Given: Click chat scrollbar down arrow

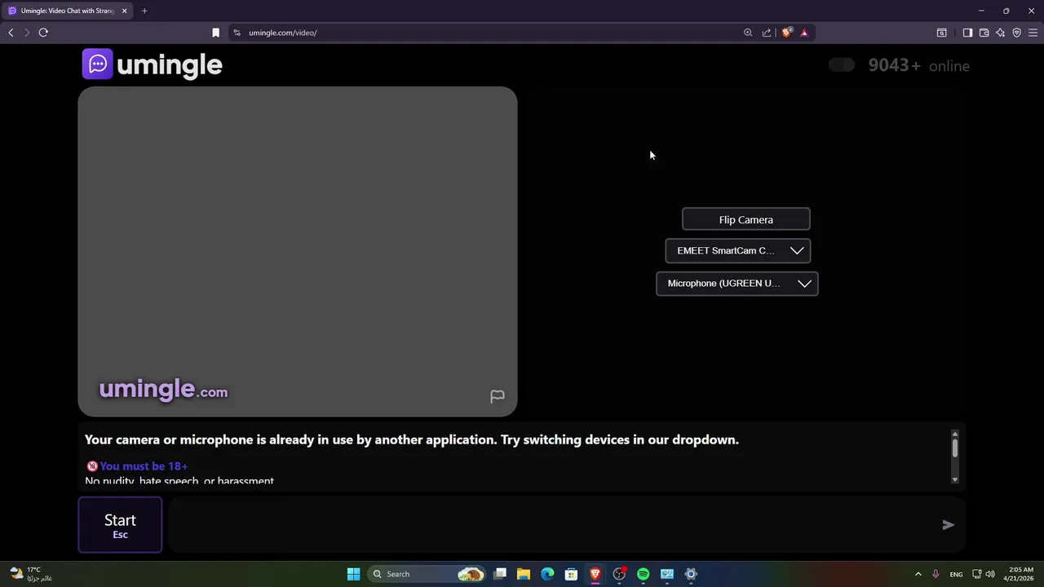Looking at the screenshot, I should [955, 480].
